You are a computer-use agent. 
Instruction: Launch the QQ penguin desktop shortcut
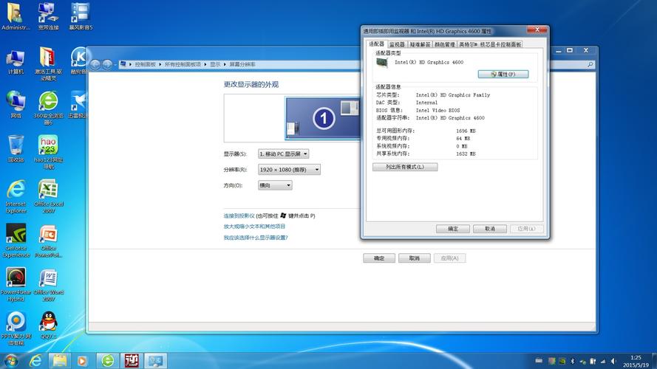pyautogui.click(x=48, y=325)
